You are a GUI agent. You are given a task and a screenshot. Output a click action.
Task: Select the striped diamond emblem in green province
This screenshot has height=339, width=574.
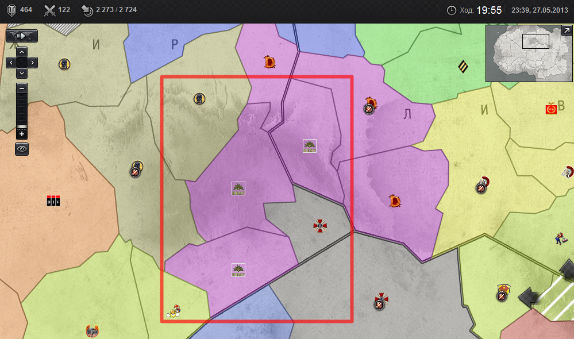point(463,67)
